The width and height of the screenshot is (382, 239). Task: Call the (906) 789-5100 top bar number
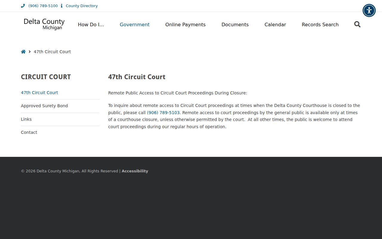tap(43, 6)
